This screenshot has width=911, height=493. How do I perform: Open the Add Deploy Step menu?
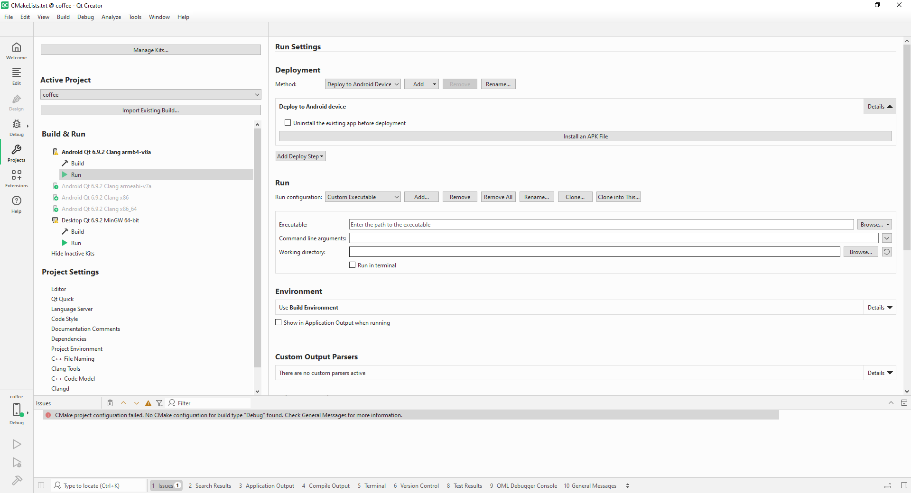(x=300, y=156)
